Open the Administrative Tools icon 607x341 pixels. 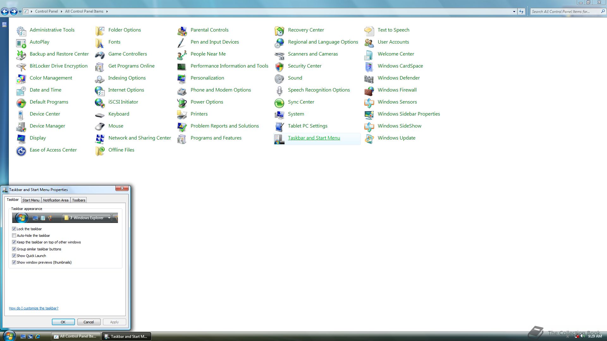pos(21,31)
